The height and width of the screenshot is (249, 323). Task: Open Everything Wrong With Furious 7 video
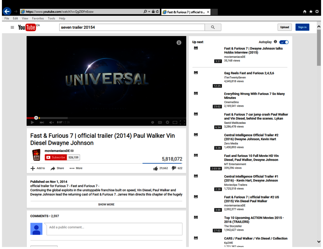[x=255, y=96]
